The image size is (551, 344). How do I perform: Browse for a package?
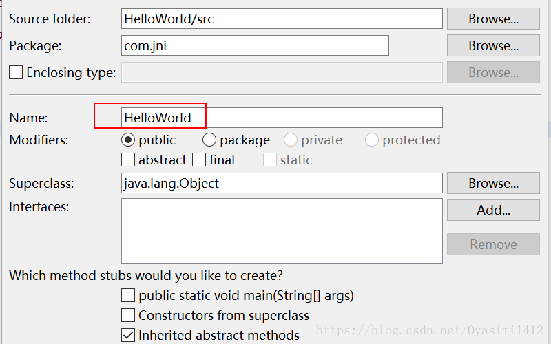pos(493,45)
